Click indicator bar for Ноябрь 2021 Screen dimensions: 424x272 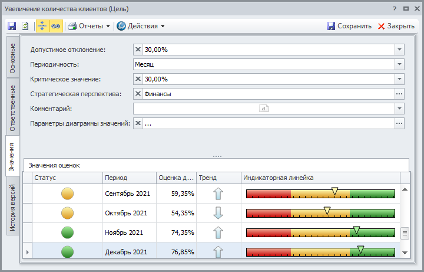(x=320, y=232)
